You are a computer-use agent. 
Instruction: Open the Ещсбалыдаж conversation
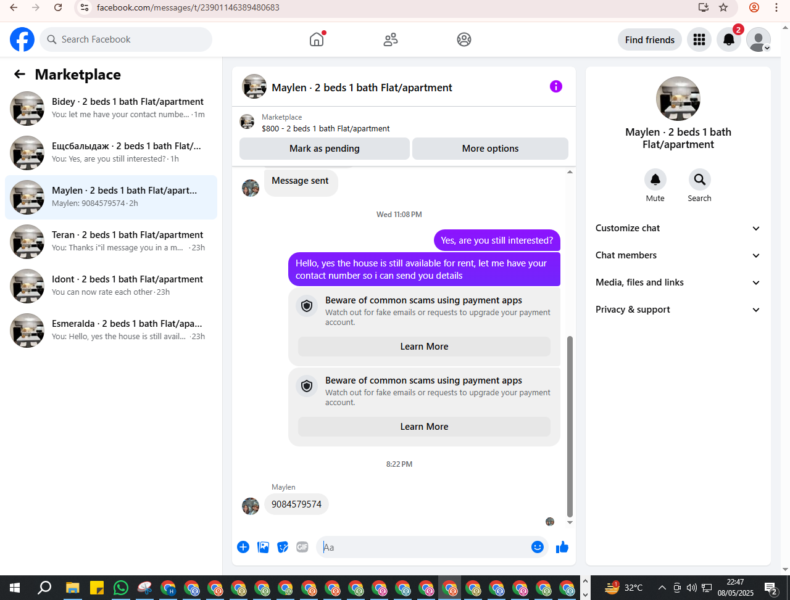point(111,153)
